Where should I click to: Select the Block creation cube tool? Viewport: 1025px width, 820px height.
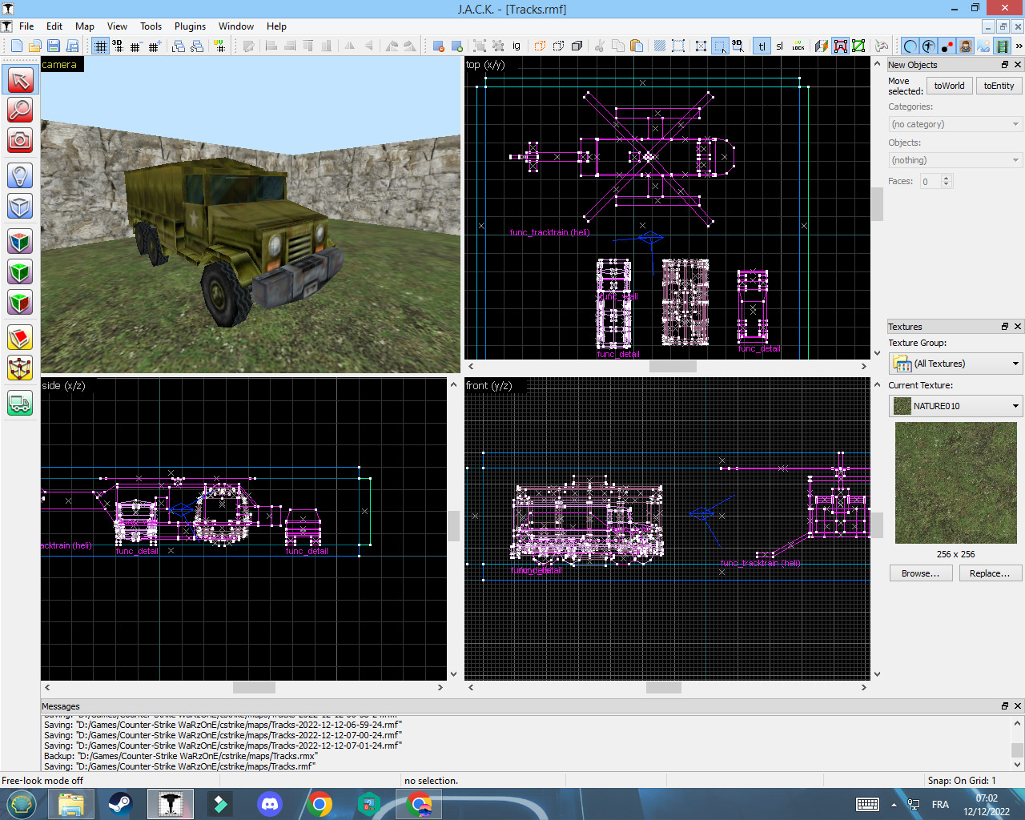19,206
